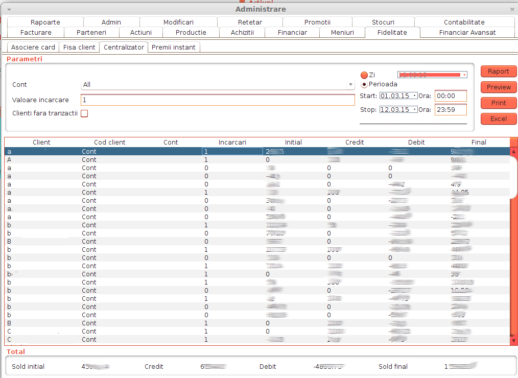Sort by the Final column header
The width and height of the screenshot is (518, 378).
coord(479,143)
